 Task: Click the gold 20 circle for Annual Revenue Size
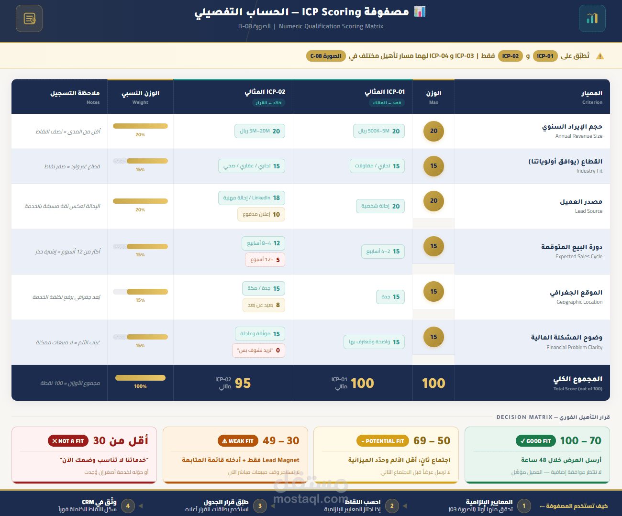click(x=433, y=131)
